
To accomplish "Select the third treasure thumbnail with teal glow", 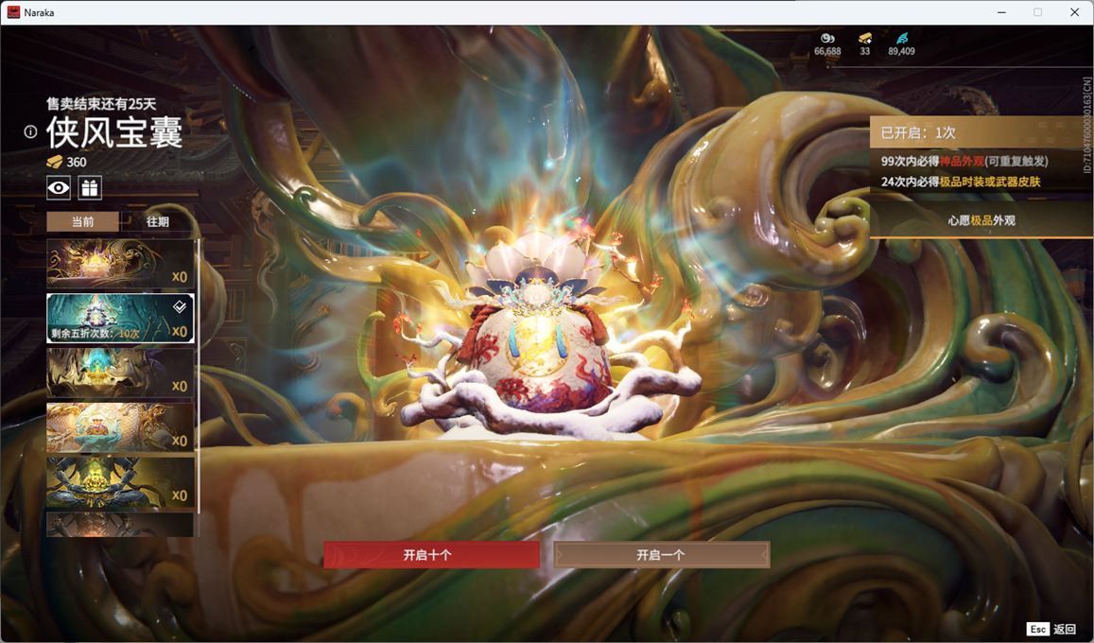I will tap(120, 374).
